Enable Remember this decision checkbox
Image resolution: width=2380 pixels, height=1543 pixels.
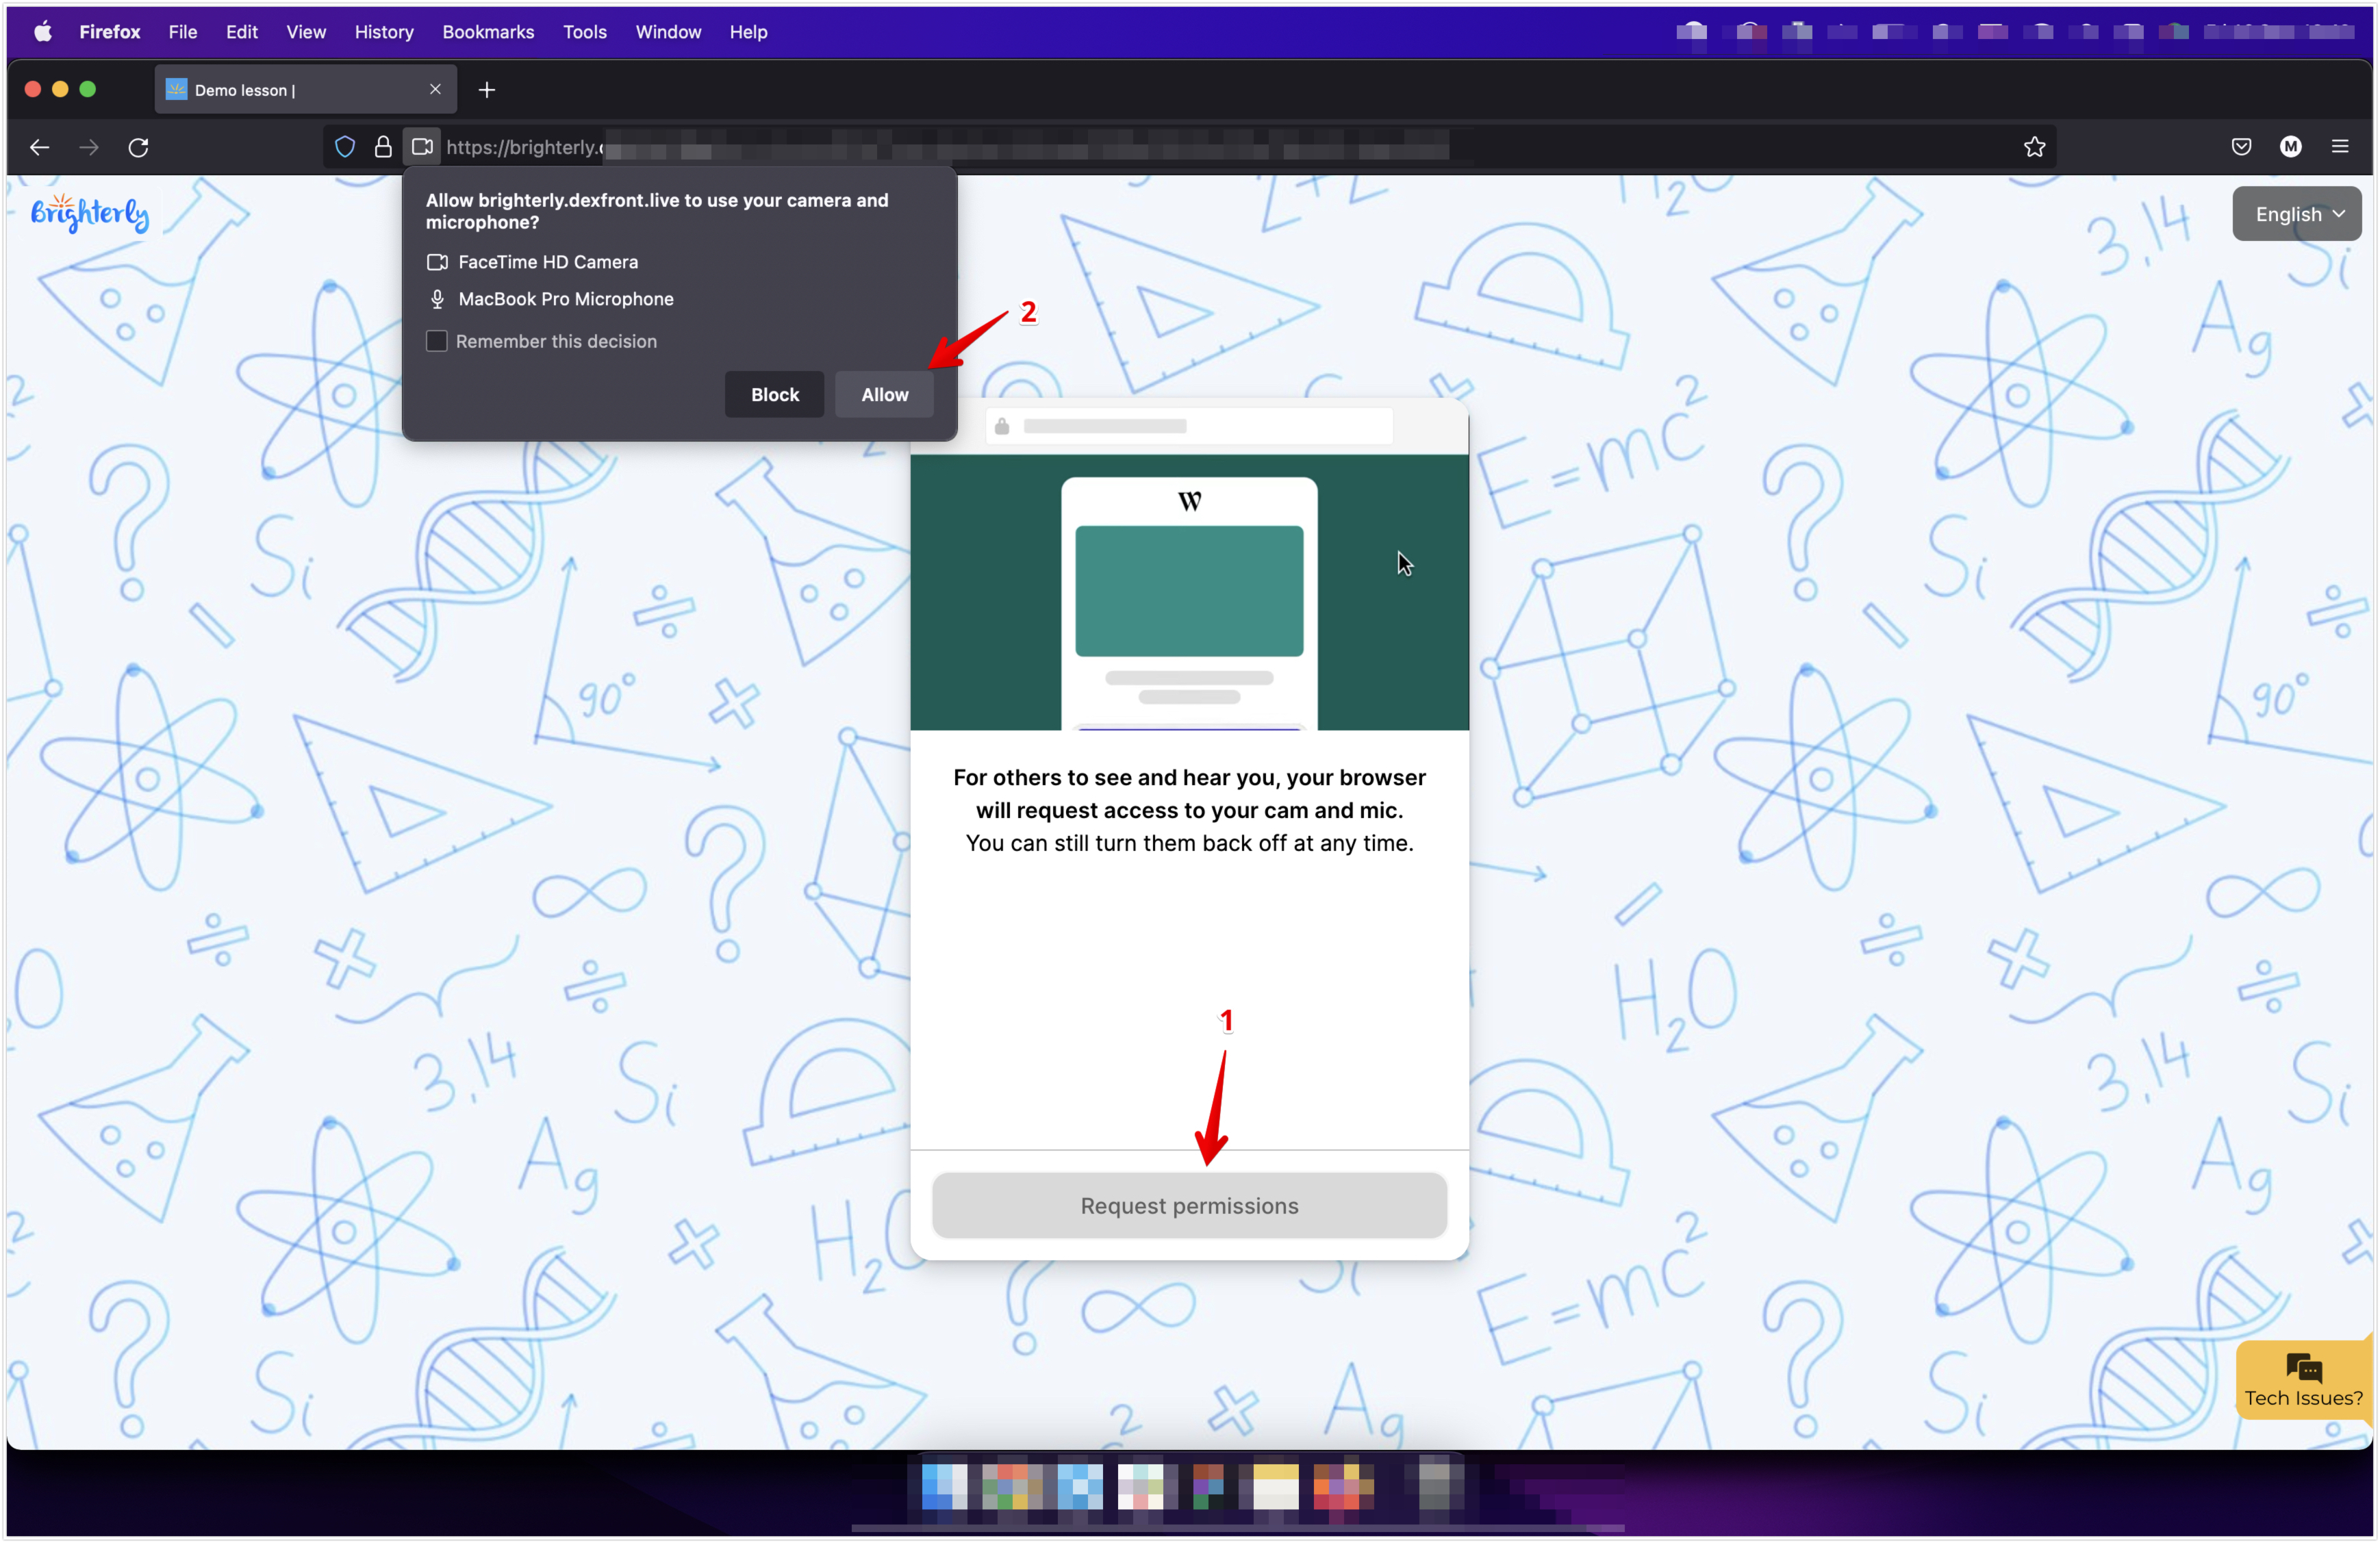[437, 341]
